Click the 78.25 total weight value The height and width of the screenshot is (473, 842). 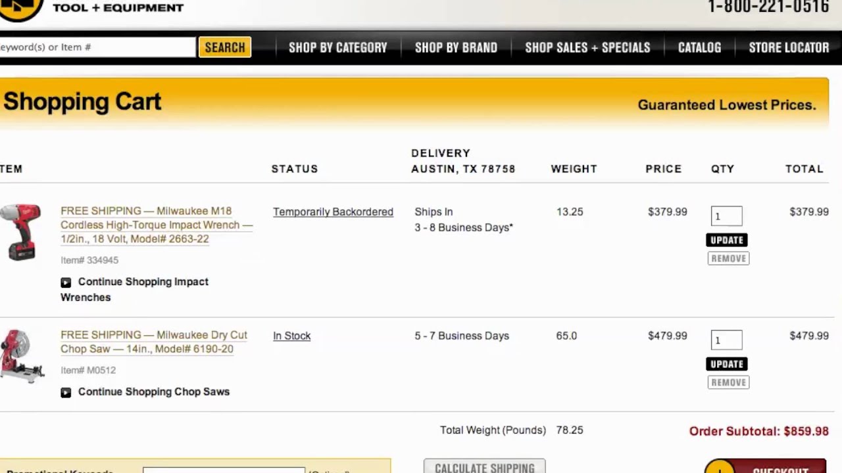570,430
